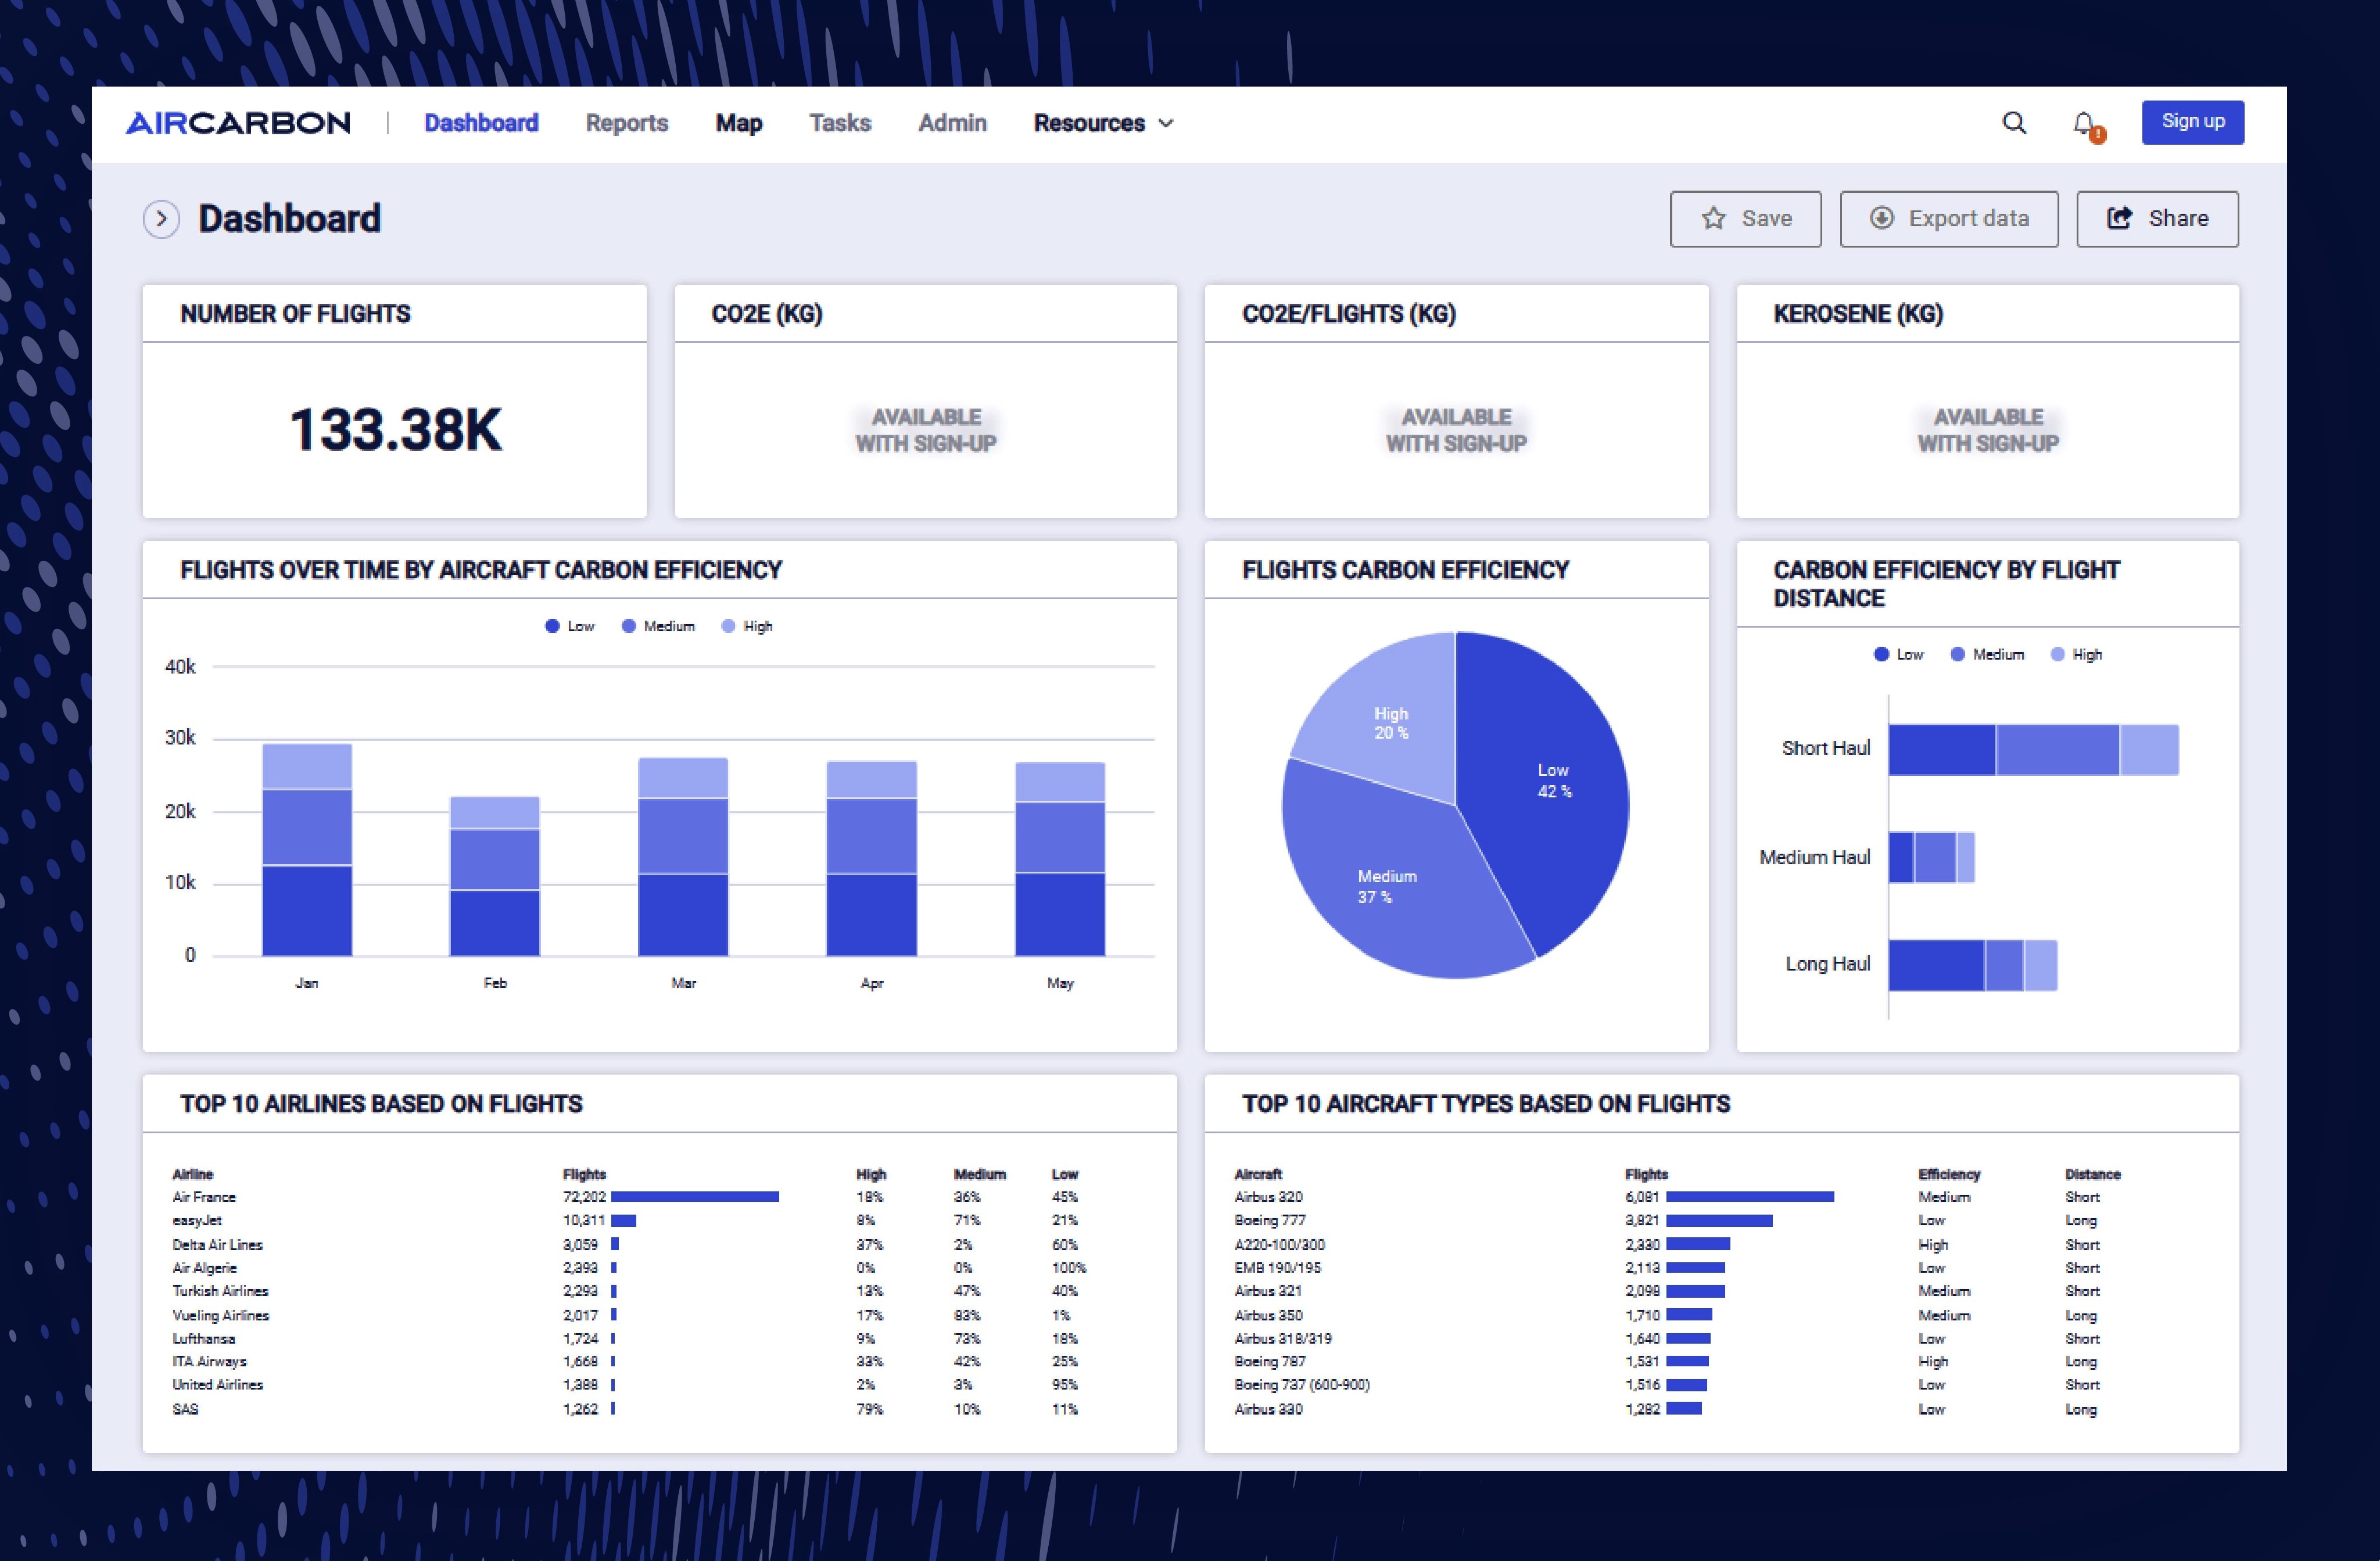This screenshot has height=1561, width=2380.
Task: Select the Boeing 777 row
Action: (1678, 1220)
